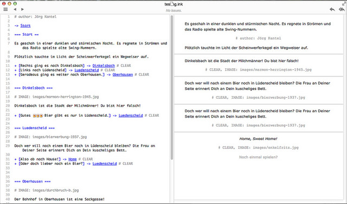
Task: Go back with the left arrow
Action: 15,9
